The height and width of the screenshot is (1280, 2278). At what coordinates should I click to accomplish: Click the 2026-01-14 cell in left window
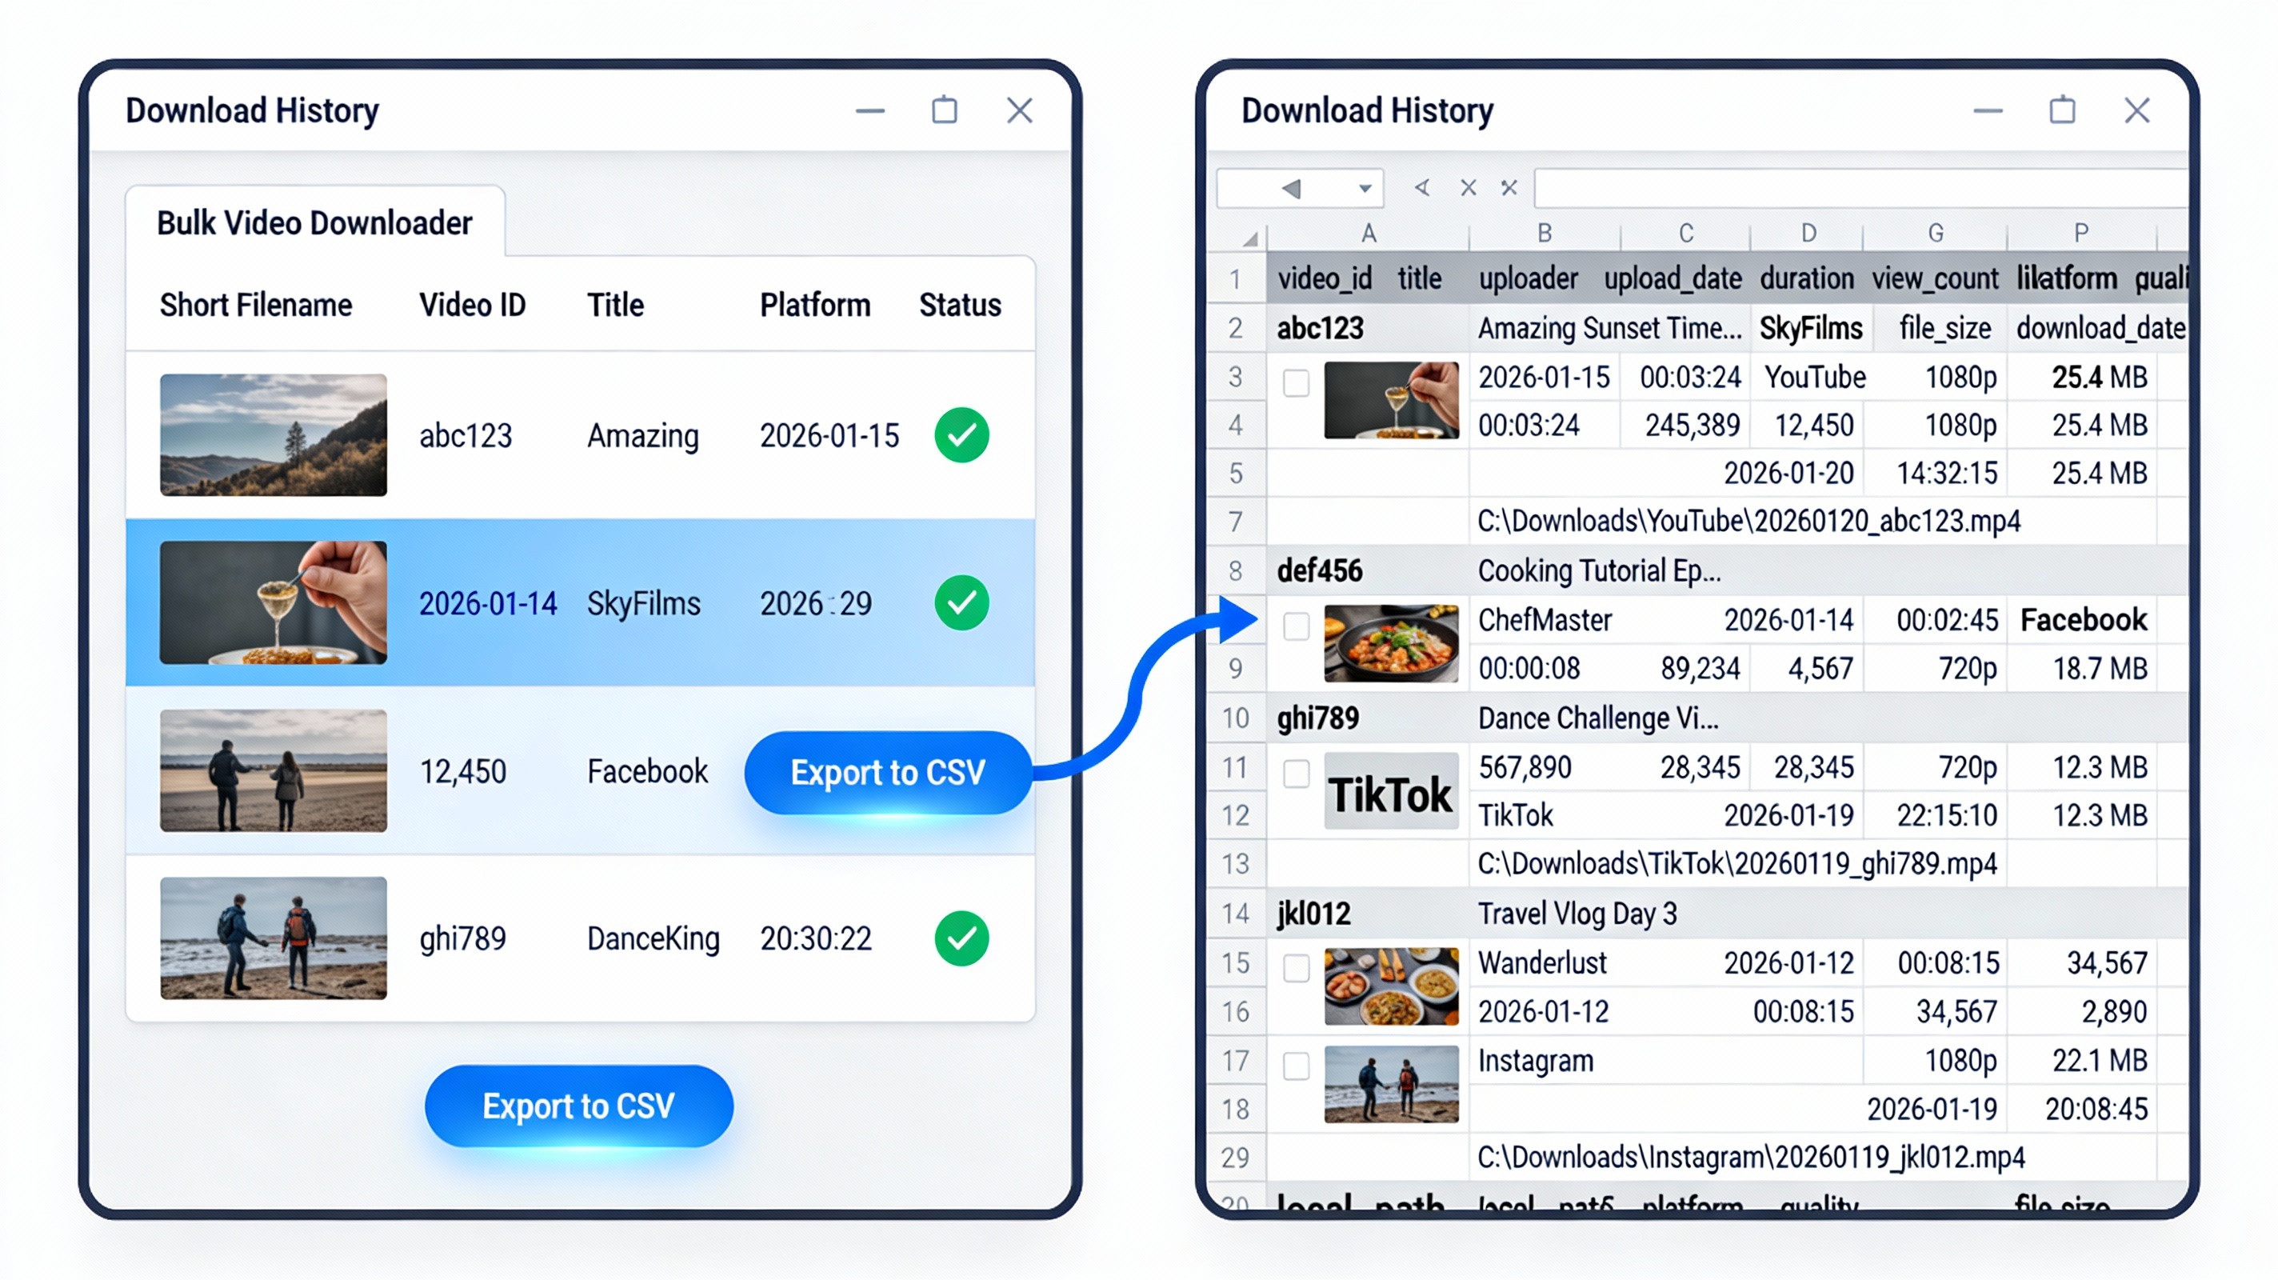click(488, 603)
